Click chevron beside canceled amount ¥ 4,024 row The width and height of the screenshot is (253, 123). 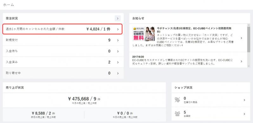tap(118, 29)
